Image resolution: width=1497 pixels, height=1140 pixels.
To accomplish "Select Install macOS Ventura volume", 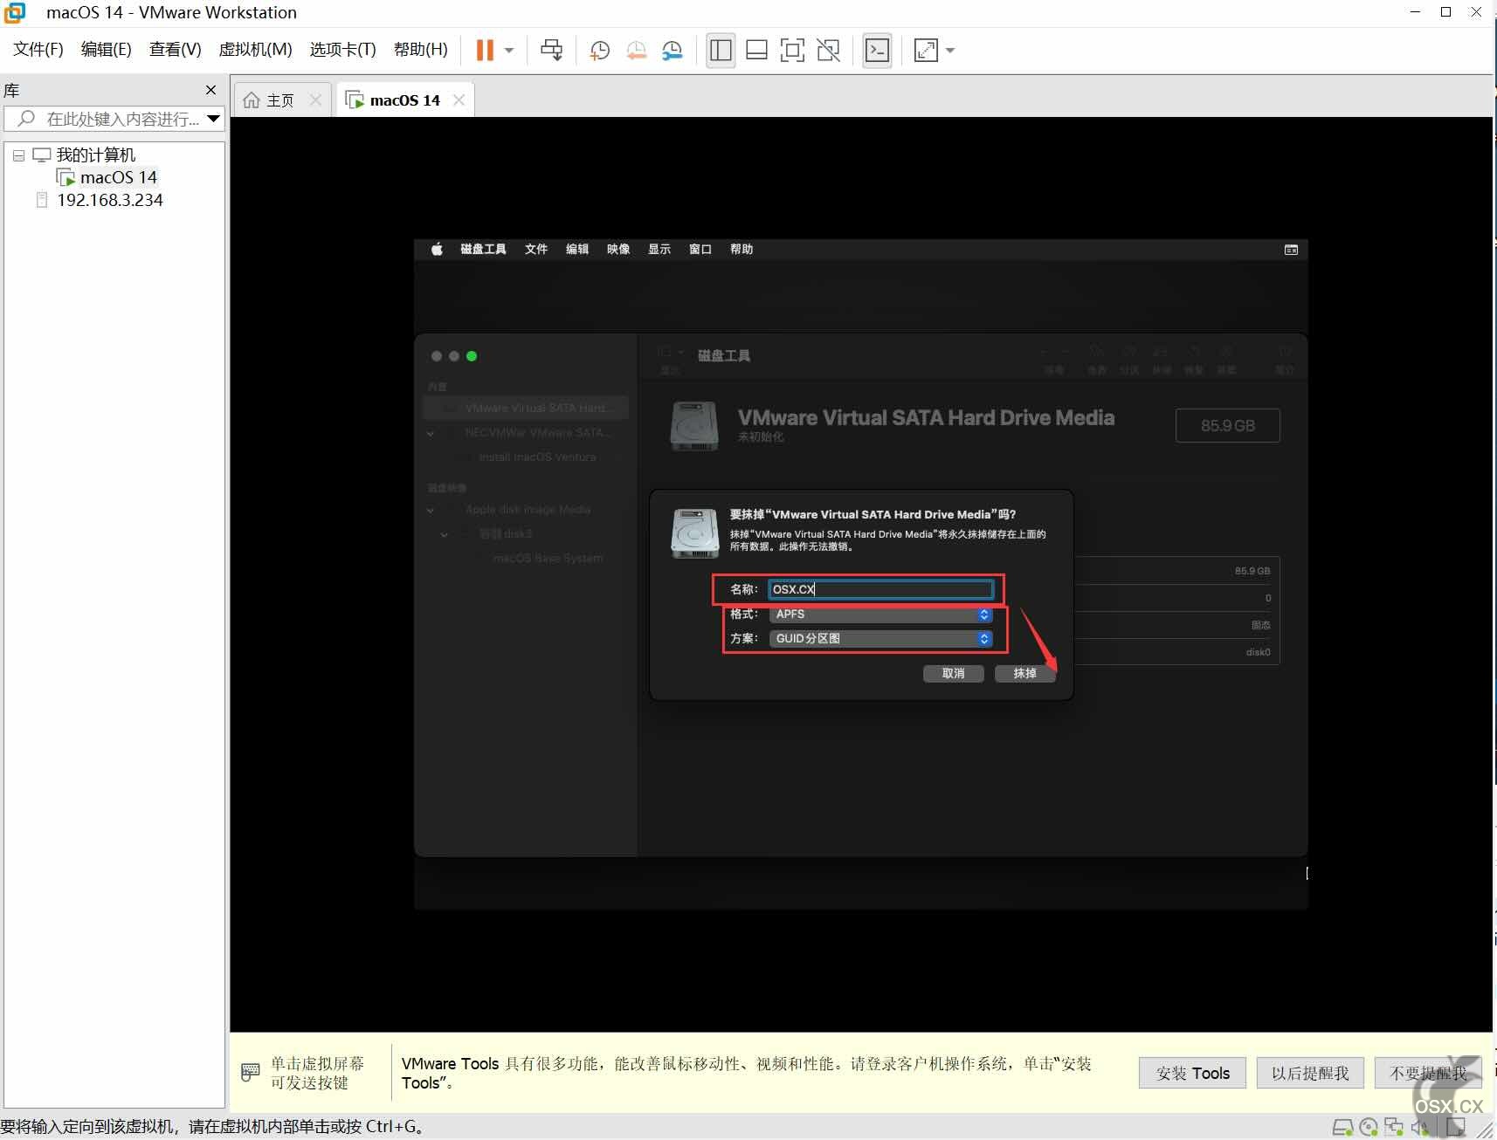I will [537, 457].
